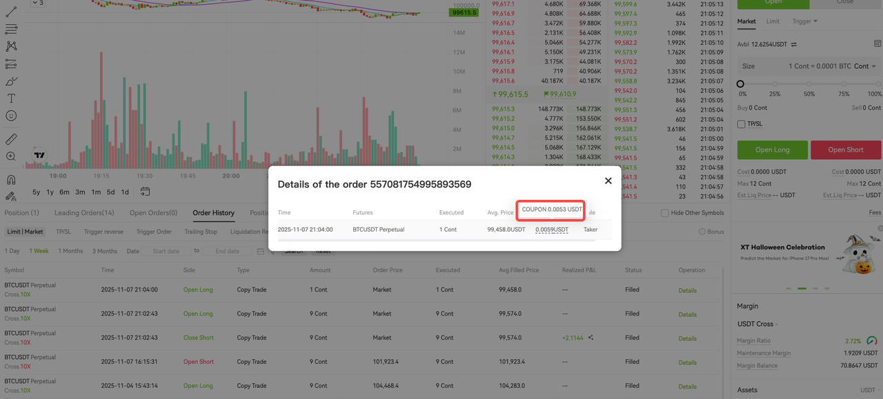Click the transfer arrows next to available balance
Screen dimensions: 883x399
(794, 45)
